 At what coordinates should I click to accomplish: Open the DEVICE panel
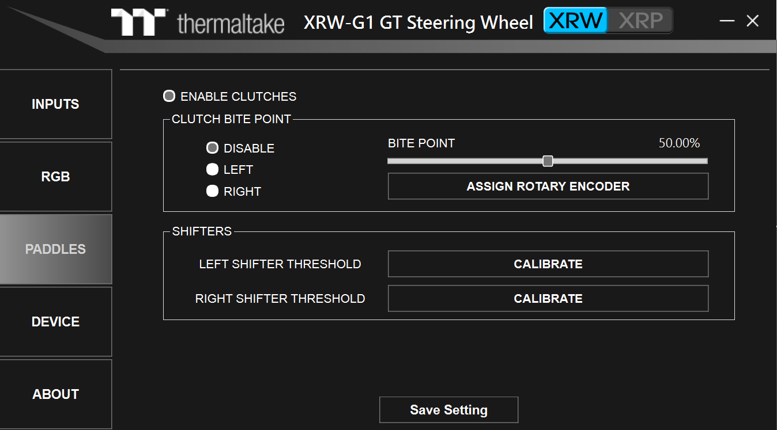(x=55, y=321)
